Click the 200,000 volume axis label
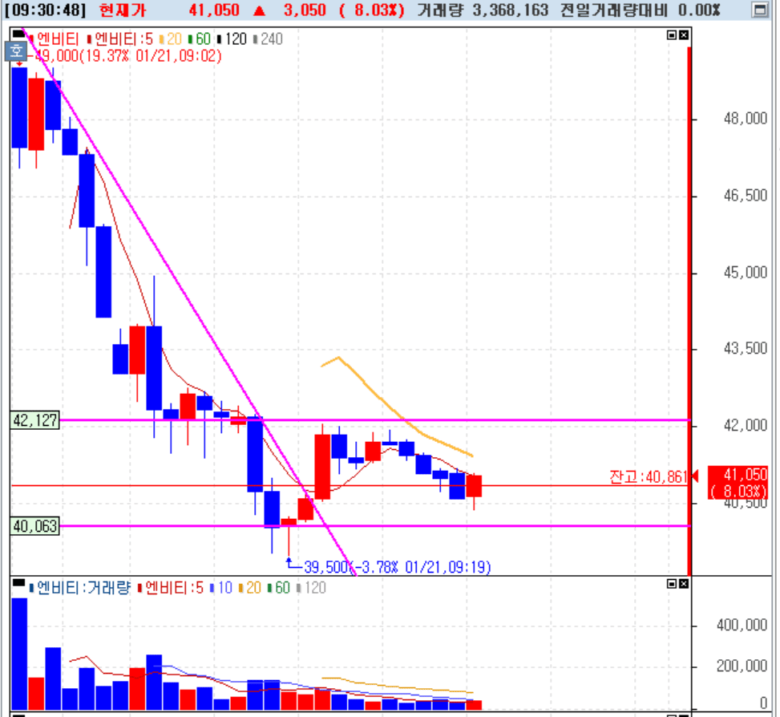Viewport: 780px width, 717px height. pos(742,666)
